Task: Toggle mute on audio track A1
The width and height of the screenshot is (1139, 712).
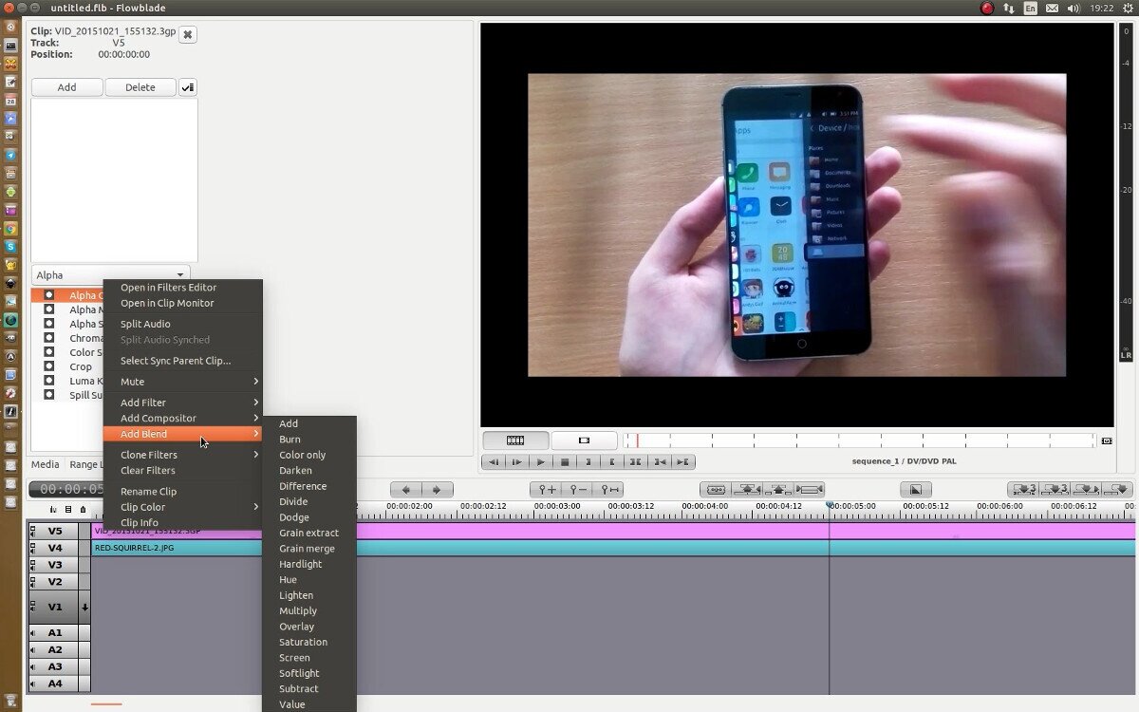Action: pyautogui.click(x=33, y=633)
